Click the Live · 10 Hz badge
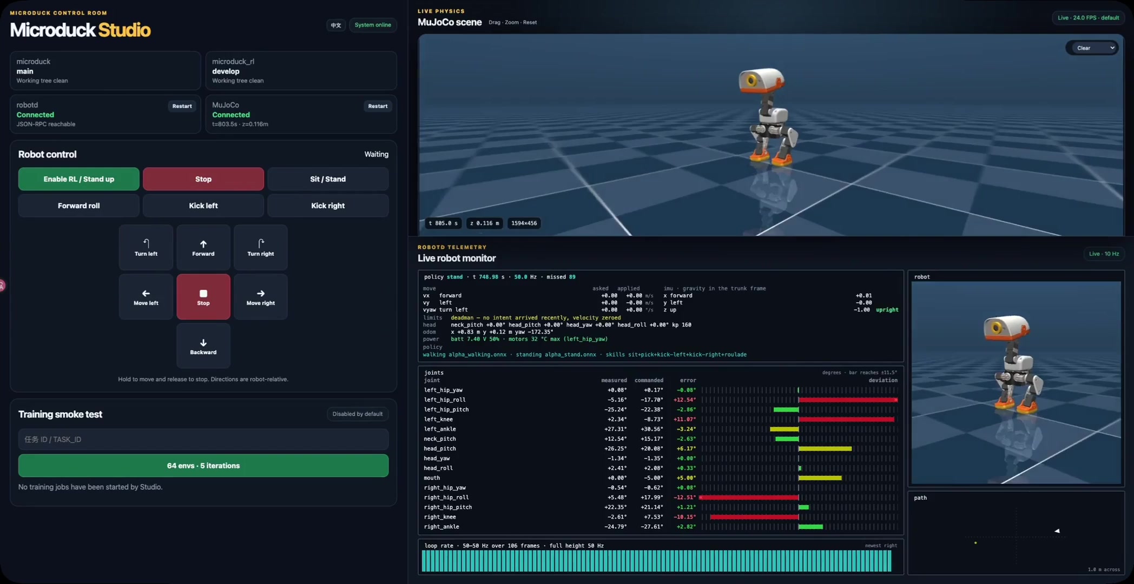The height and width of the screenshot is (584, 1134). (1104, 254)
